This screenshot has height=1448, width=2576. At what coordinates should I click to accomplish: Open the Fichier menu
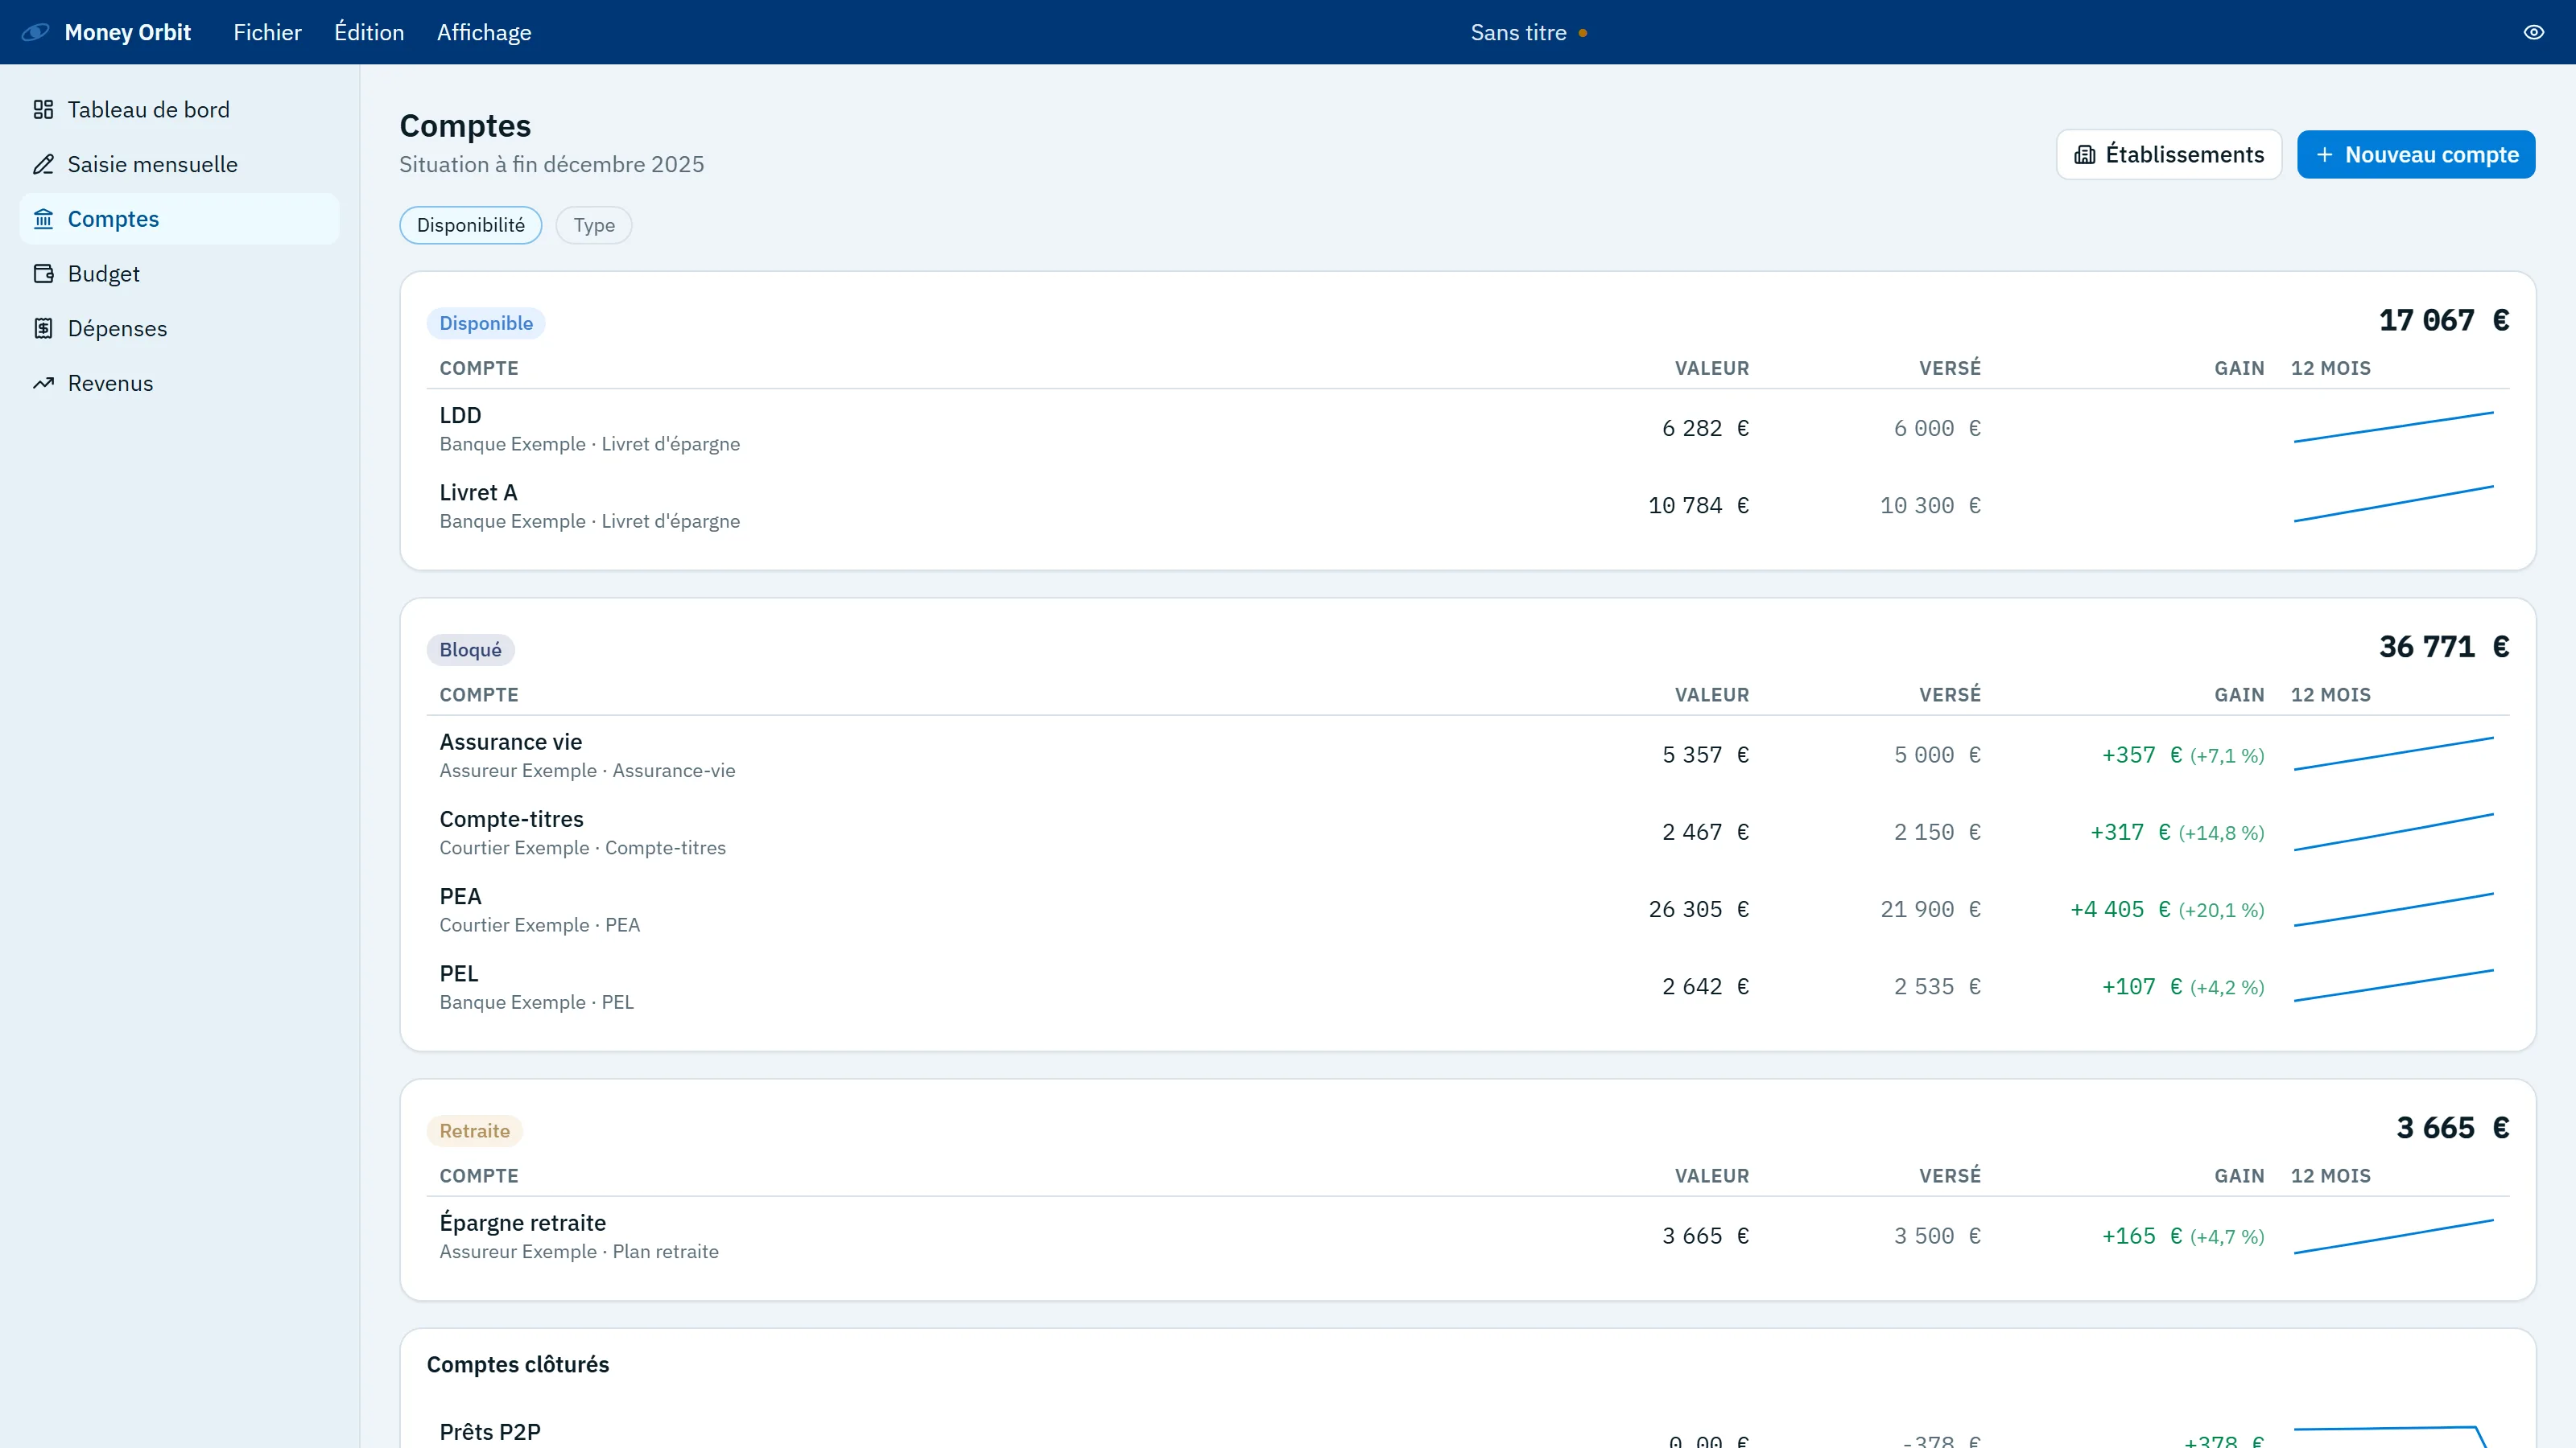[267, 32]
